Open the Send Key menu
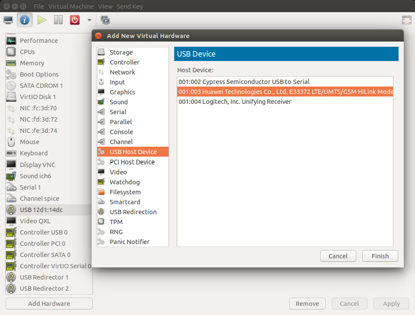This screenshot has width=415, height=315. coord(130,6)
